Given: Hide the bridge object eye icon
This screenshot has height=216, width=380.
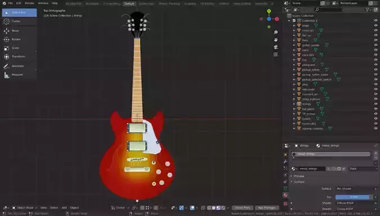Looking at the screenshot, I should pos(376,25).
